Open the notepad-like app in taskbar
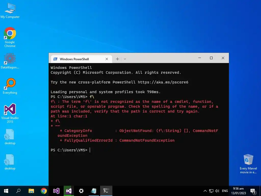 coord(94,191)
